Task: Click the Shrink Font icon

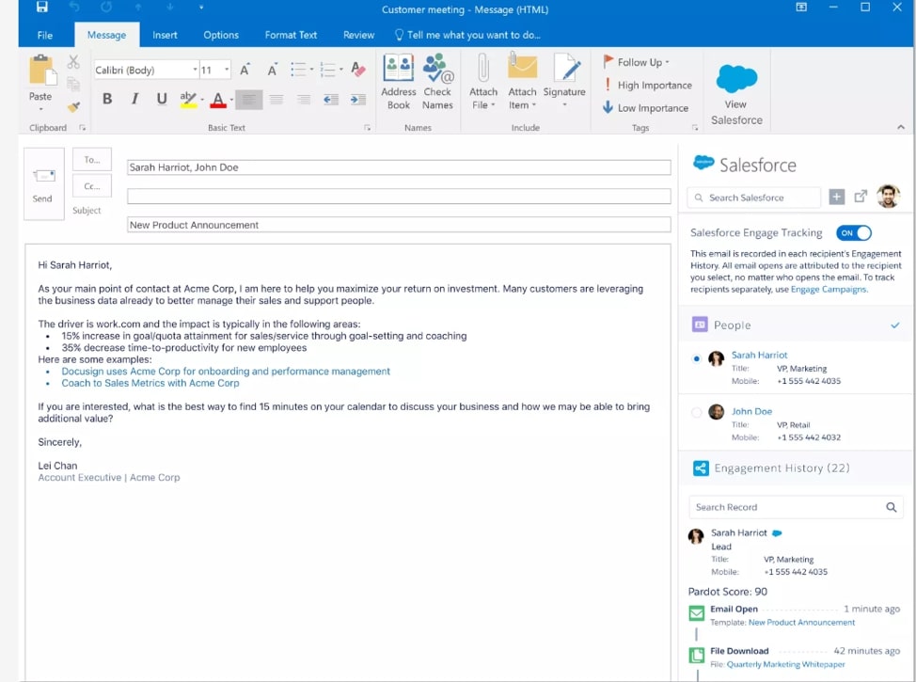Action: (272, 70)
